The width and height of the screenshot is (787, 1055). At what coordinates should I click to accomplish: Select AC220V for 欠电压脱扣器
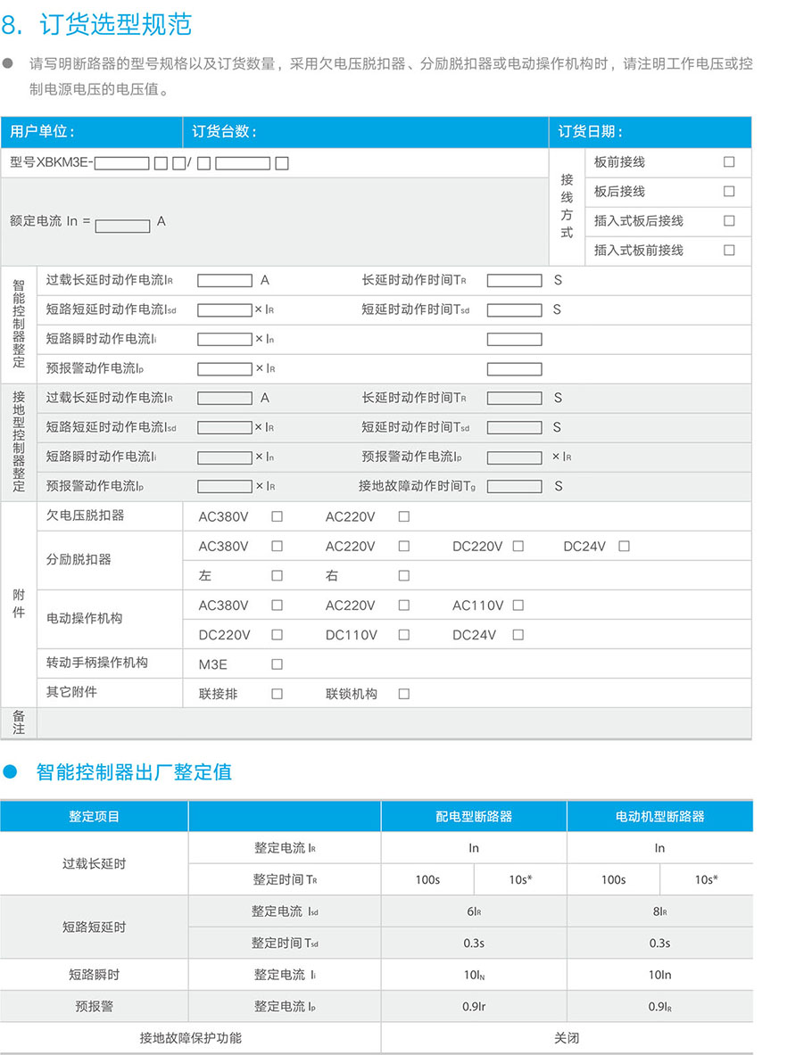pyautogui.click(x=403, y=516)
